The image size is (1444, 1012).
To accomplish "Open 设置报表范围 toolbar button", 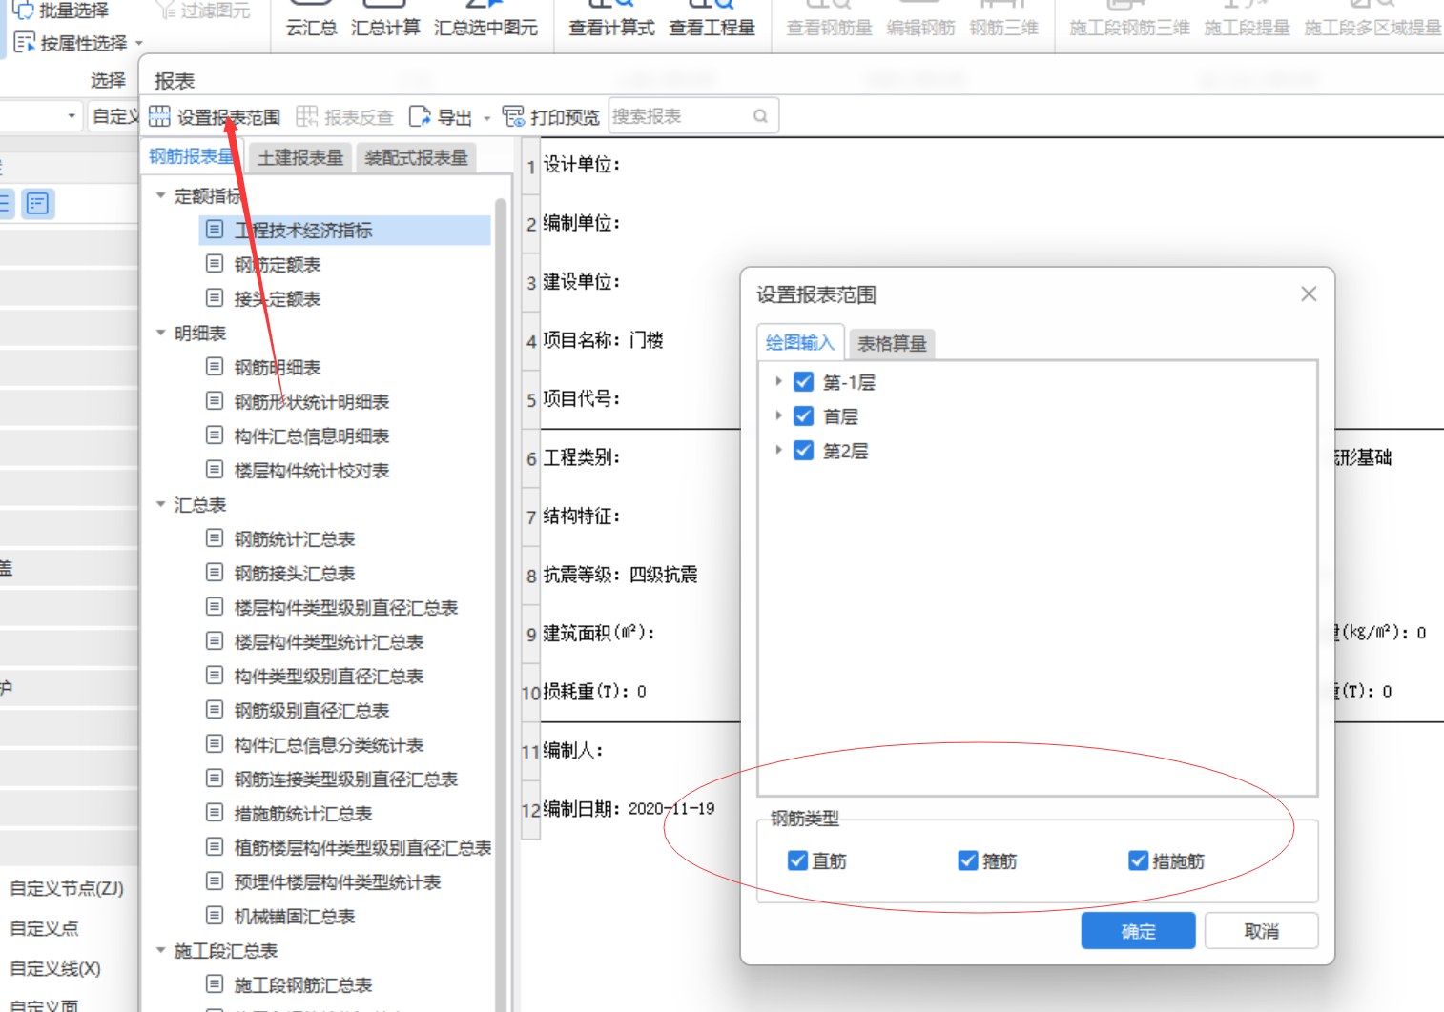I will [x=215, y=117].
